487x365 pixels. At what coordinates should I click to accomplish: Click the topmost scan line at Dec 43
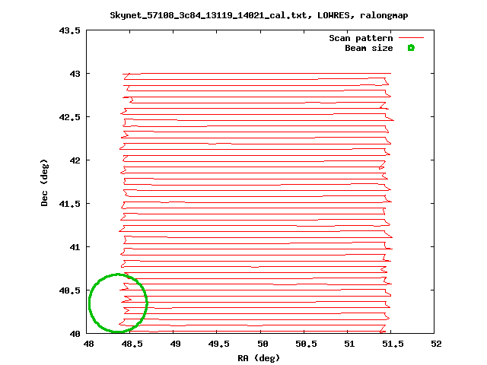pyautogui.click(x=256, y=74)
